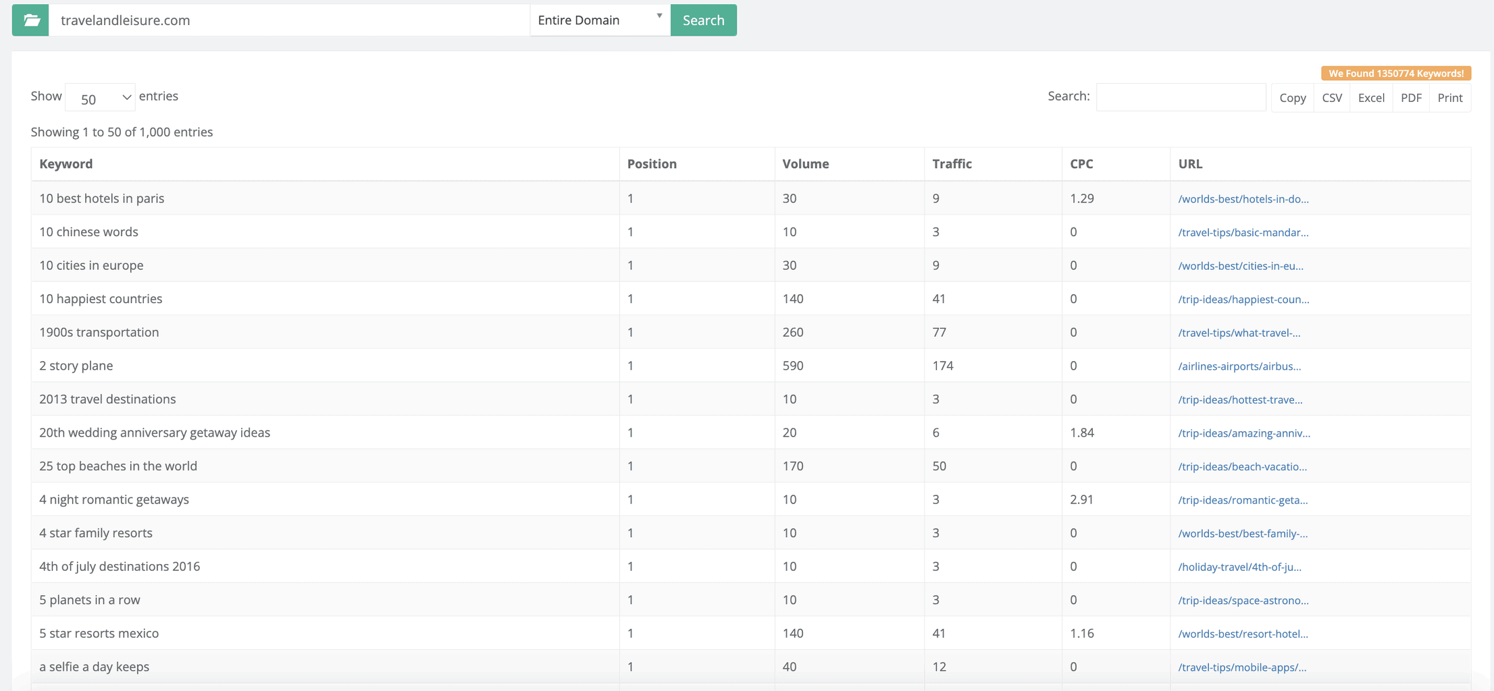Select the '4 night romantic getaways' keyword
This screenshot has height=691, width=1494.
pos(114,499)
